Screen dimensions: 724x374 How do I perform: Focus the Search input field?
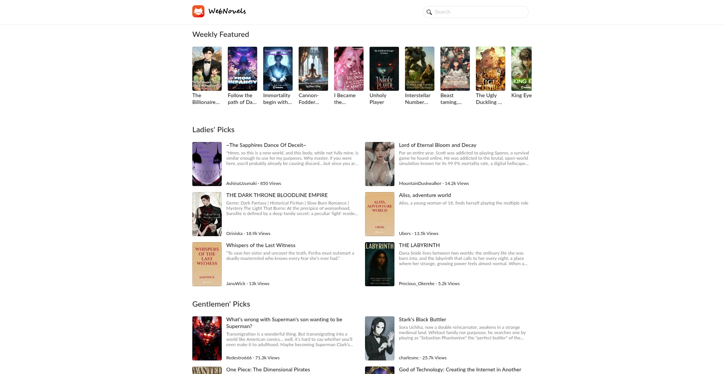476,12
